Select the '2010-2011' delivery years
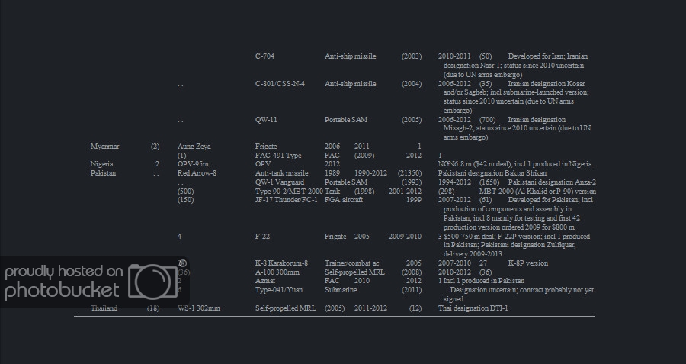This screenshot has width=686, height=364. (x=454, y=56)
